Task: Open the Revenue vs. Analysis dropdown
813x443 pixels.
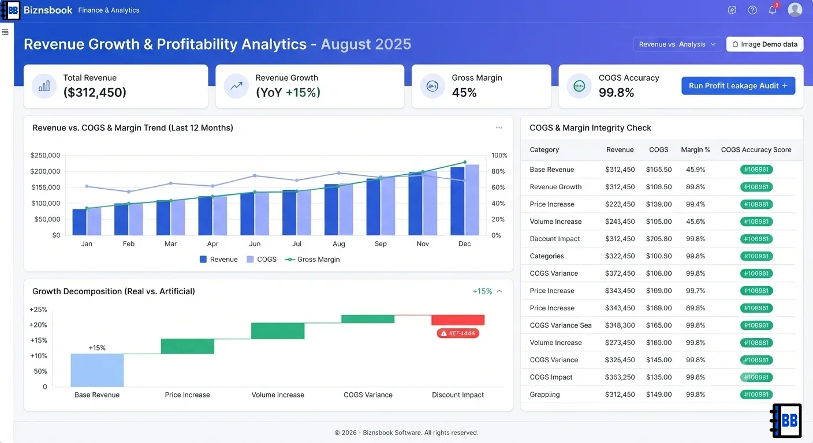Action: 677,44
